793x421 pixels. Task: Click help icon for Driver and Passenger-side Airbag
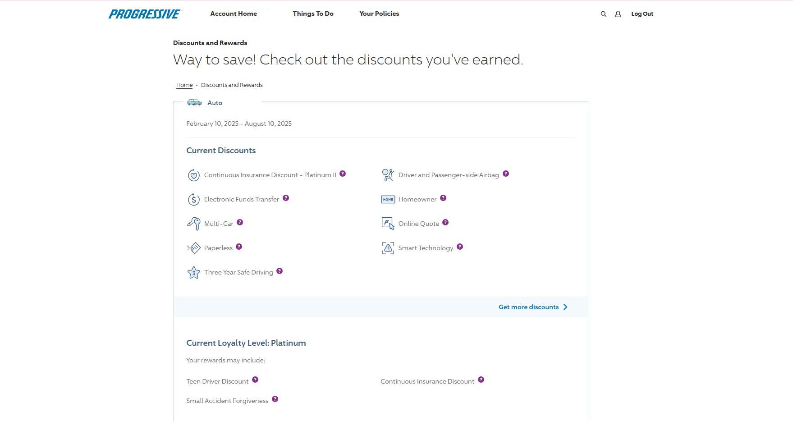pos(506,174)
